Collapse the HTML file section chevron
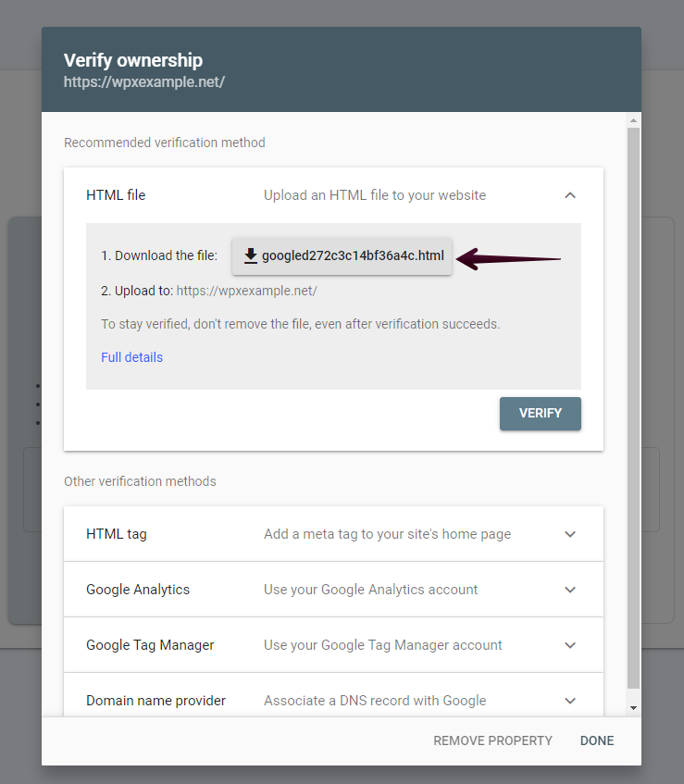Screen dimensions: 684x784 coord(570,195)
